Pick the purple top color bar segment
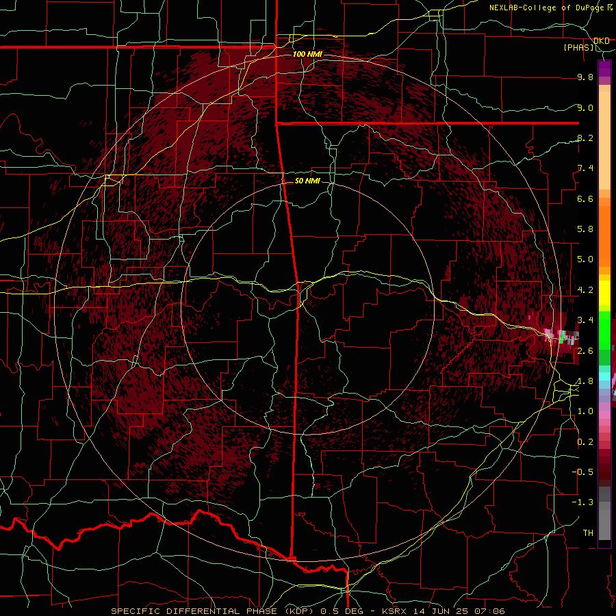Screen dimensions: 616x616 coord(604,68)
